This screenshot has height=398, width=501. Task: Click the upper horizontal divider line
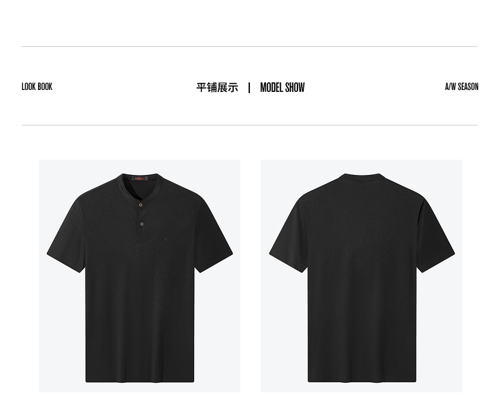[x=249, y=47]
